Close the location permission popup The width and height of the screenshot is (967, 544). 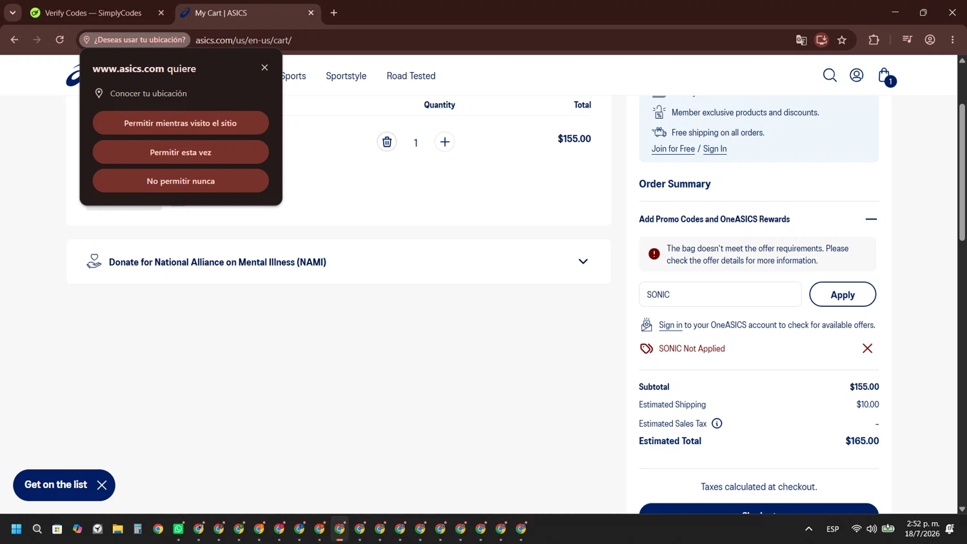point(264,68)
